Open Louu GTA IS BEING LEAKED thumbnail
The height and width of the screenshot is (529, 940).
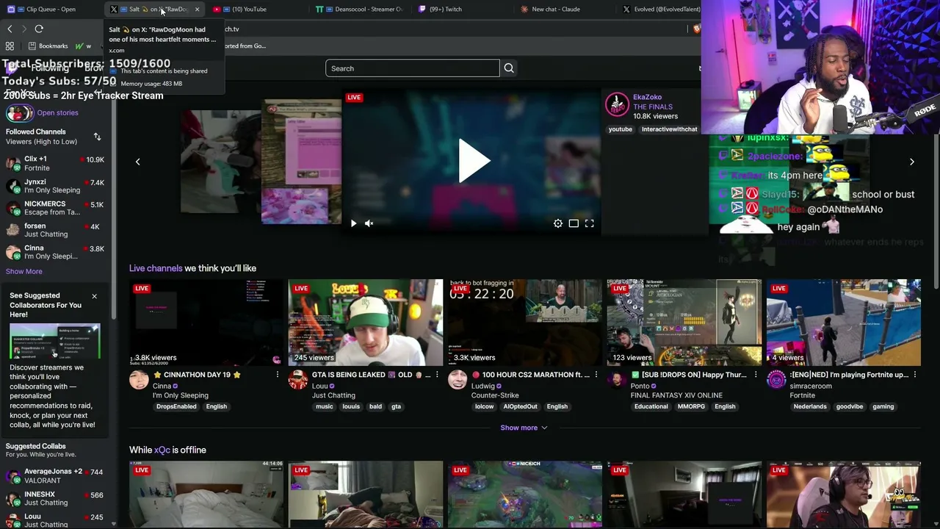click(x=366, y=322)
